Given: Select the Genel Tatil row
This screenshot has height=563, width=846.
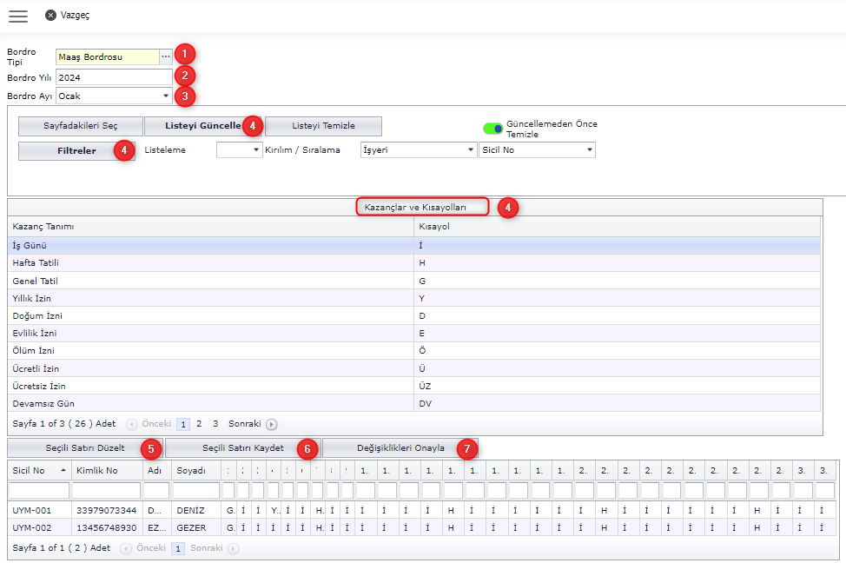Looking at the screenshot, I should [x=413, y=281].
